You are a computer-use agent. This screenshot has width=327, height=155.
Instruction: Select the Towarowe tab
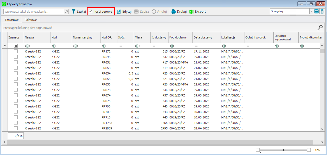pyautogui.click(x=12, y=20)
